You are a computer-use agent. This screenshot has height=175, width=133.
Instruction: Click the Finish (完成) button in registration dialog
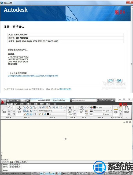119,80
